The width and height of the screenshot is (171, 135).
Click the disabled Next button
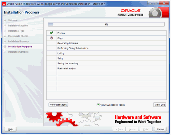132,129
